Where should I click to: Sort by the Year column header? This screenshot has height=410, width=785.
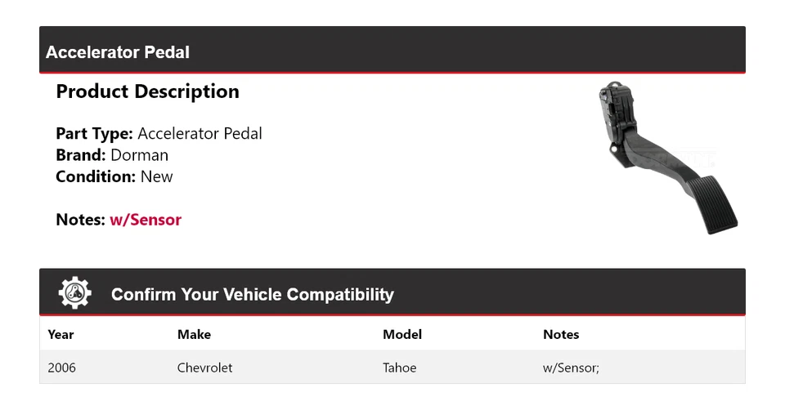pos(61,334)
